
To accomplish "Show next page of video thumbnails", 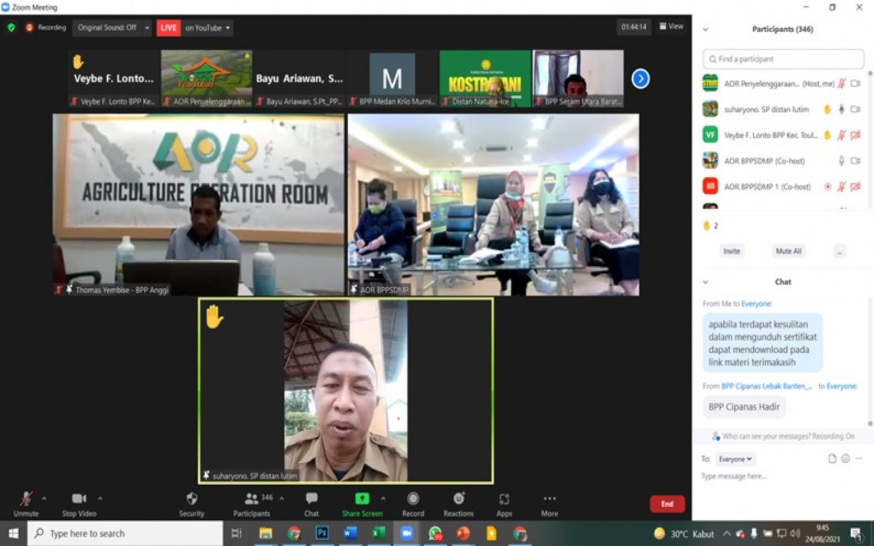I will (641, 79).
